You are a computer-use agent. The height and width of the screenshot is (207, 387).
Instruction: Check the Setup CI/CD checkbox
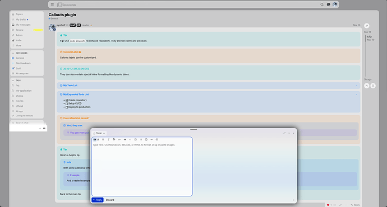67,103
